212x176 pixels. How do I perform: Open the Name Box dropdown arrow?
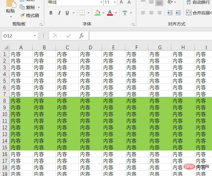35,36
